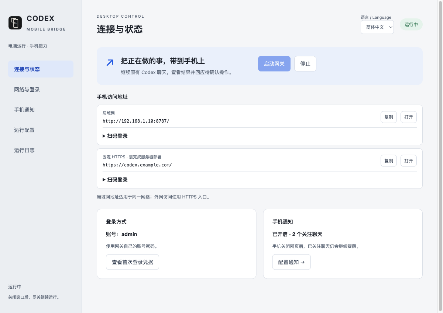Image resolution: width=443 pixels, height=313 pixels.
Task: Click the 局域网地址适用于同一网络 hint text
Action: coord(153,197)
